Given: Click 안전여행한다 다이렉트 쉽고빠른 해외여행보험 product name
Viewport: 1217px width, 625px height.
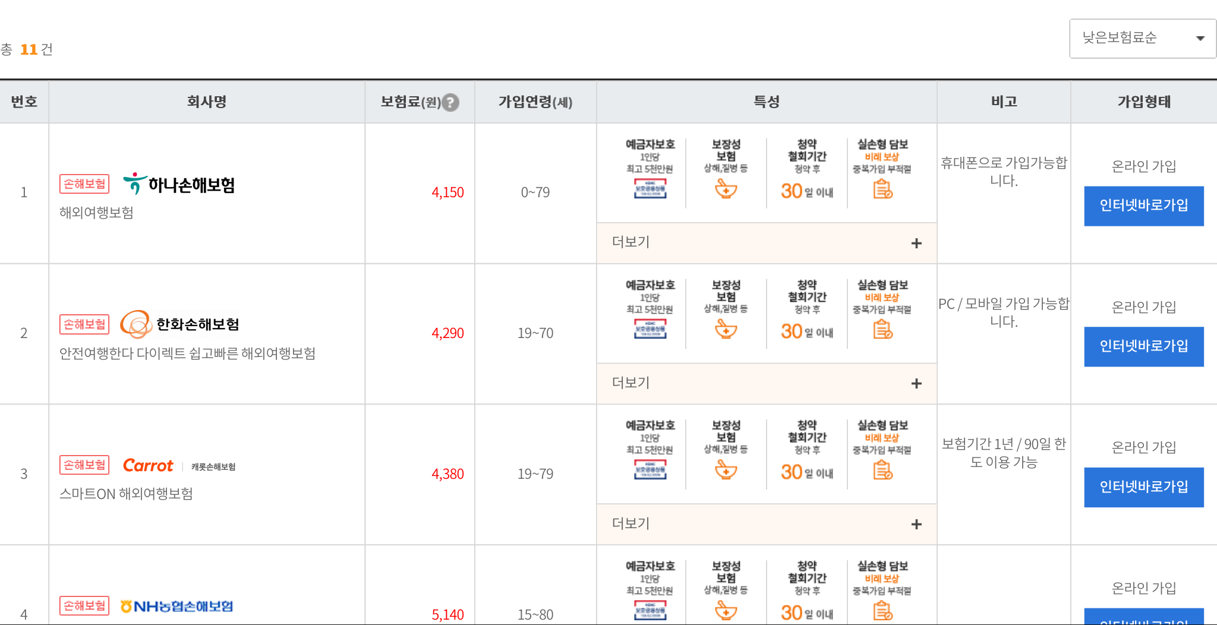Looking at the screenshot, I should point(187,353).
